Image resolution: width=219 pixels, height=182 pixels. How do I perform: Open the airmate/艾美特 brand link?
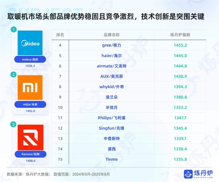[x=111, y=66]
